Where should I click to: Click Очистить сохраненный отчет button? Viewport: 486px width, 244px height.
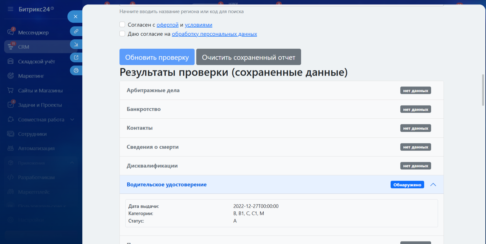[249, 57]
